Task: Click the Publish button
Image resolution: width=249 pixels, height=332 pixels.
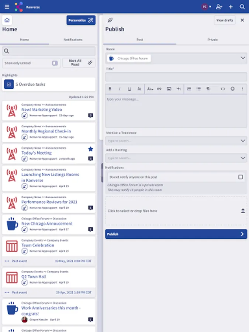Action: point(176,234)
